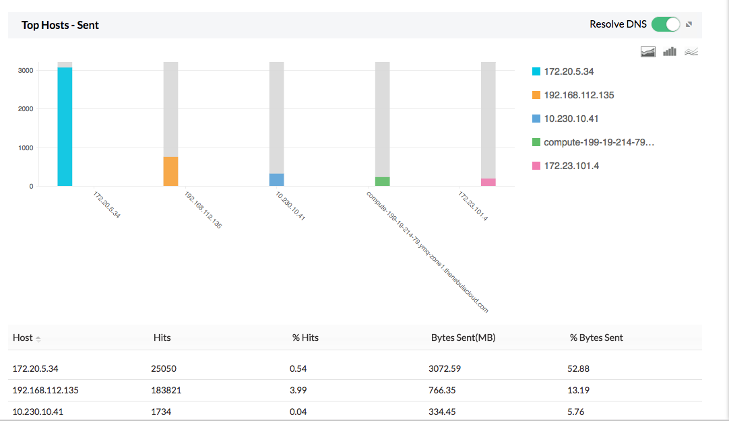
Task: Click the Hits column header
Action: [x=162, y=337]
